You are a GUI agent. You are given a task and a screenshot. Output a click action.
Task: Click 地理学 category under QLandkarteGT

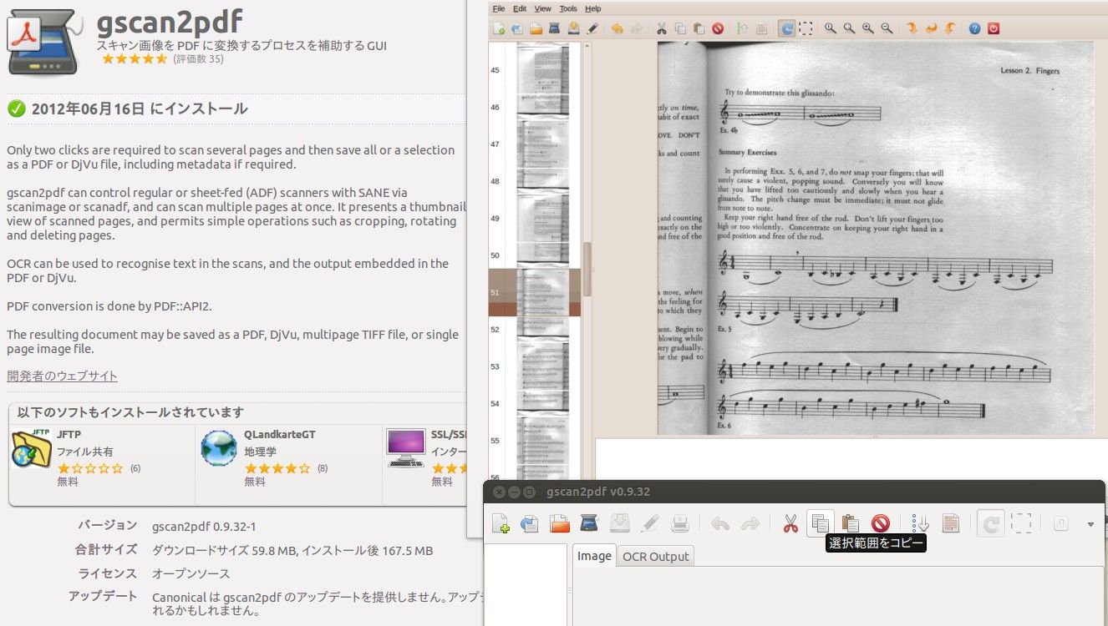coord(260,452)
